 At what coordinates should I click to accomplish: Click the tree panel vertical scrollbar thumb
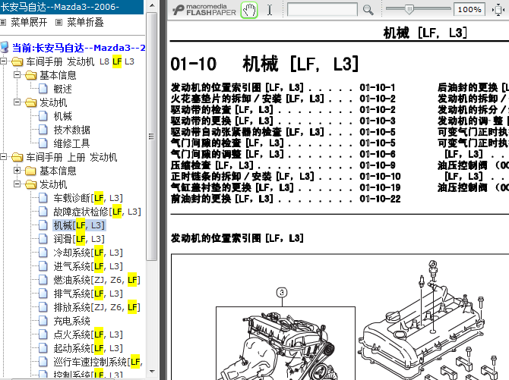152,137
